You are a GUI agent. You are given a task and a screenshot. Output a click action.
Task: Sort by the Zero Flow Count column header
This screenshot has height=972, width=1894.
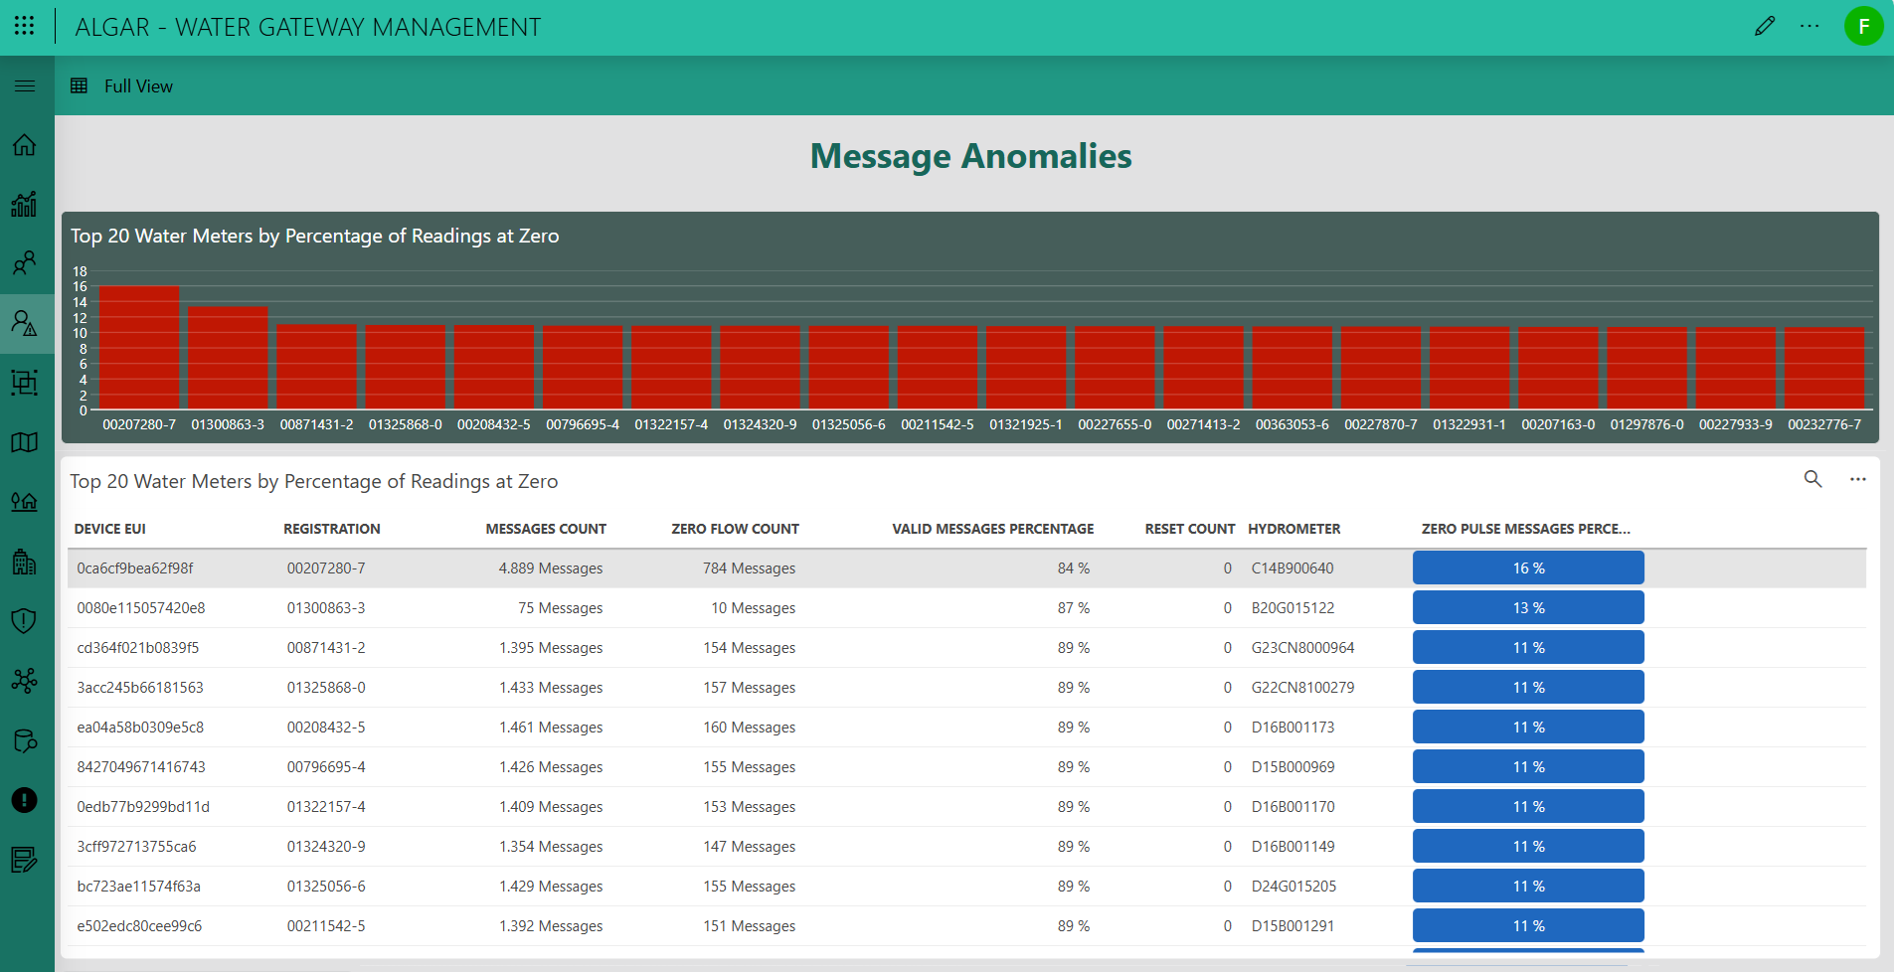point(735,529)
